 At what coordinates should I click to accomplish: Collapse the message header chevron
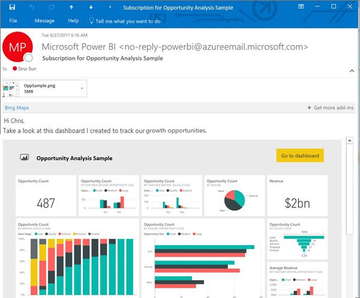coord(352,71)
